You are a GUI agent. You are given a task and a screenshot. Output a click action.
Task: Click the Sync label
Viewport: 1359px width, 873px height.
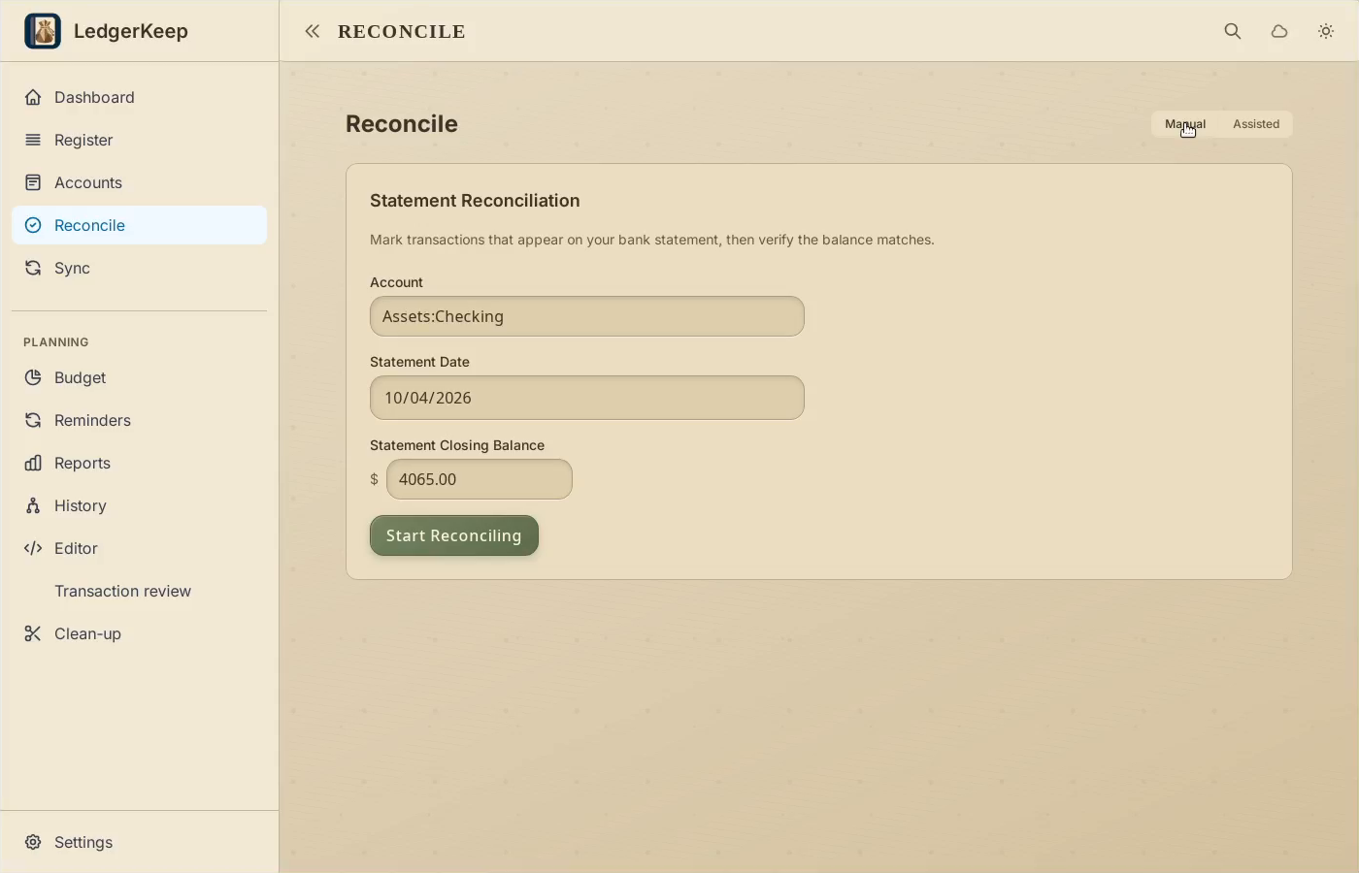[x=72, y=268]
